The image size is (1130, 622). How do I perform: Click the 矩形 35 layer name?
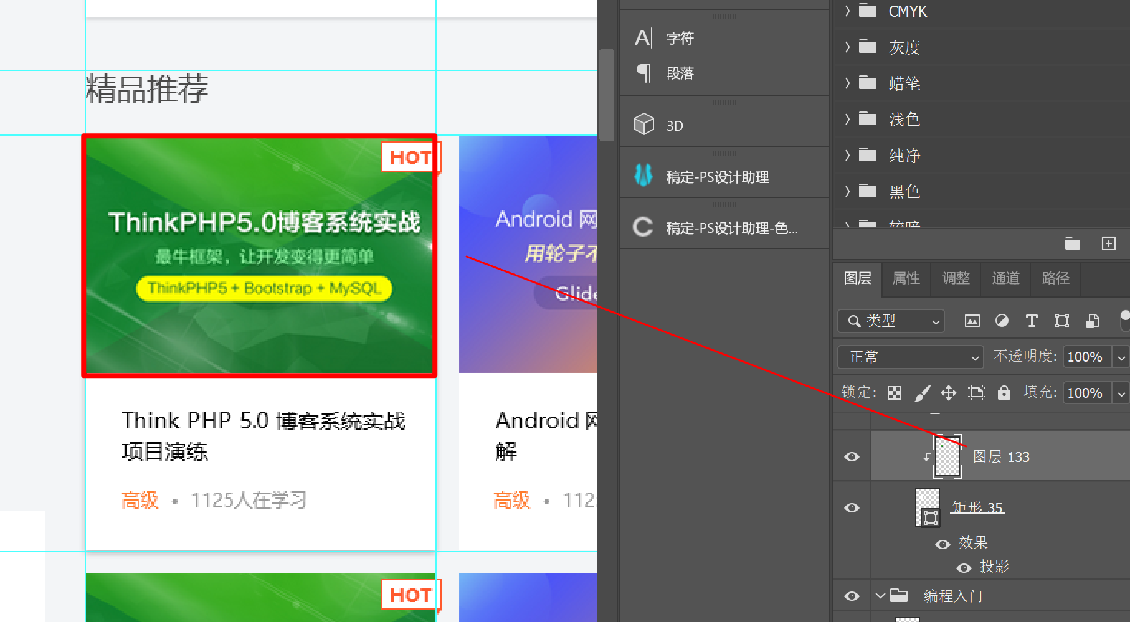(977, 507)
